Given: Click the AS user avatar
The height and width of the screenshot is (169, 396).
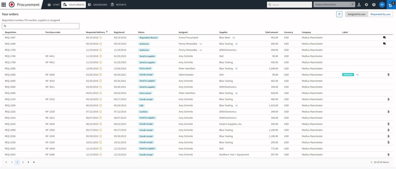Looking at the screenshot, I should point(382,5).
